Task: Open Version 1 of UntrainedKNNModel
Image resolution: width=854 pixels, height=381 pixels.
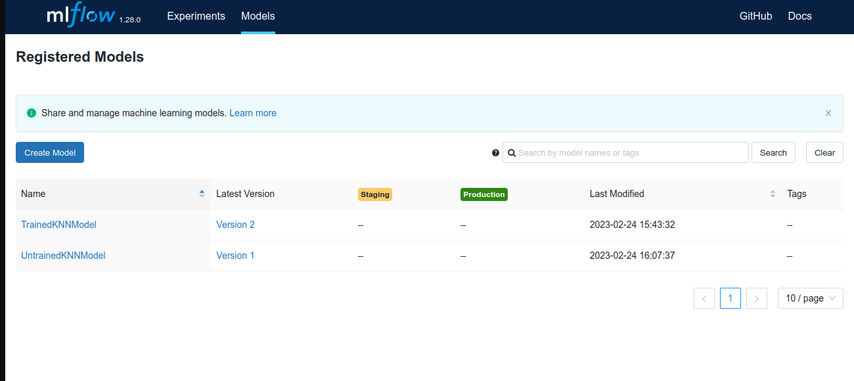Action: point(235,256)
